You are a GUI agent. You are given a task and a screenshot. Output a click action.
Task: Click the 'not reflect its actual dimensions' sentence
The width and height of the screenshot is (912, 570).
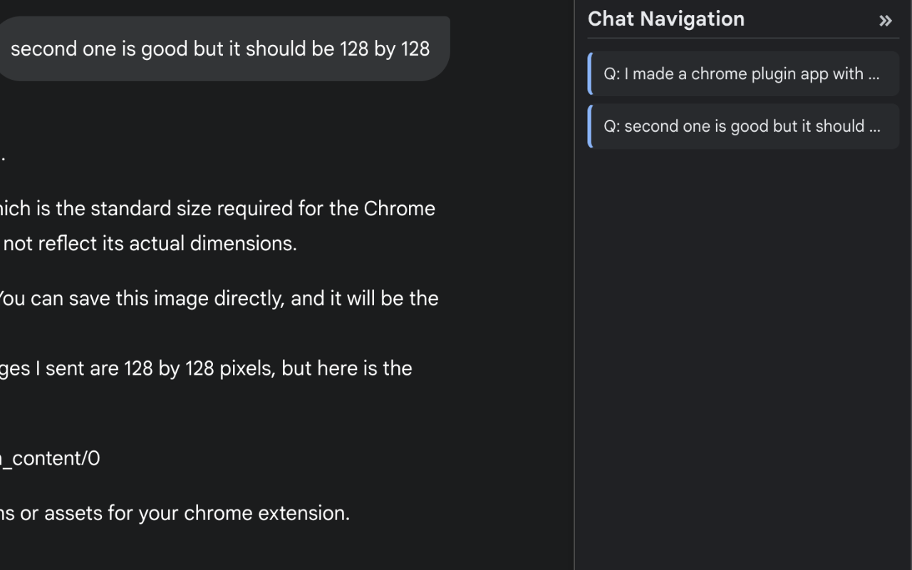(x=150, y=243)
